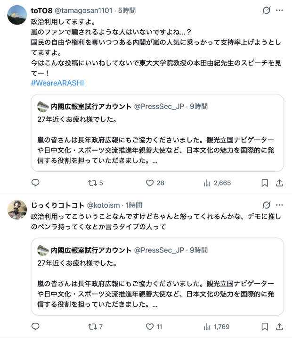View analytics showing 2,665 views
Viewport: 292px width, 338px height.
click(x=217, y=183)
